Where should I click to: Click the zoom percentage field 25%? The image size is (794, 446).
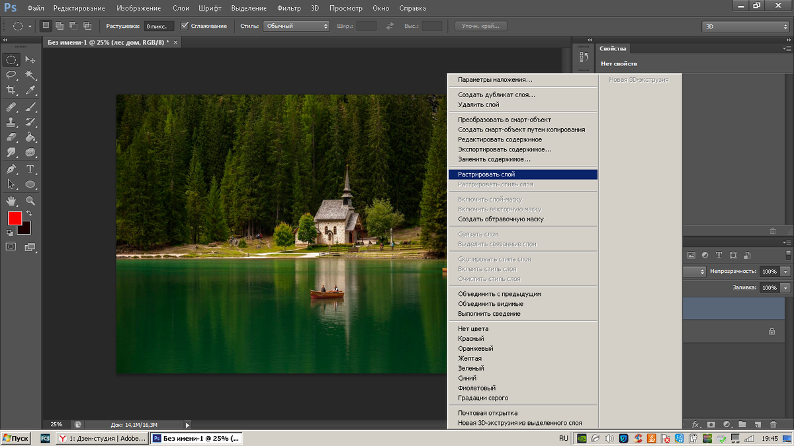pos(56,424)
